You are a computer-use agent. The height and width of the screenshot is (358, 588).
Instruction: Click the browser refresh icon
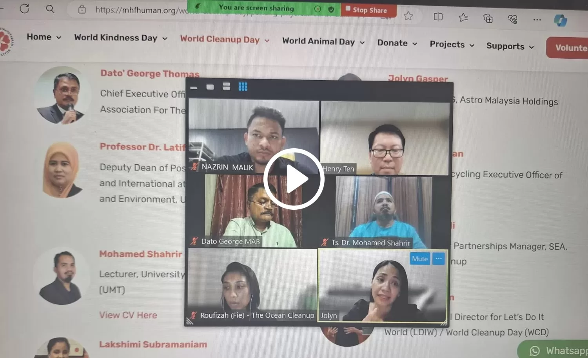click(x=25, y=9)
